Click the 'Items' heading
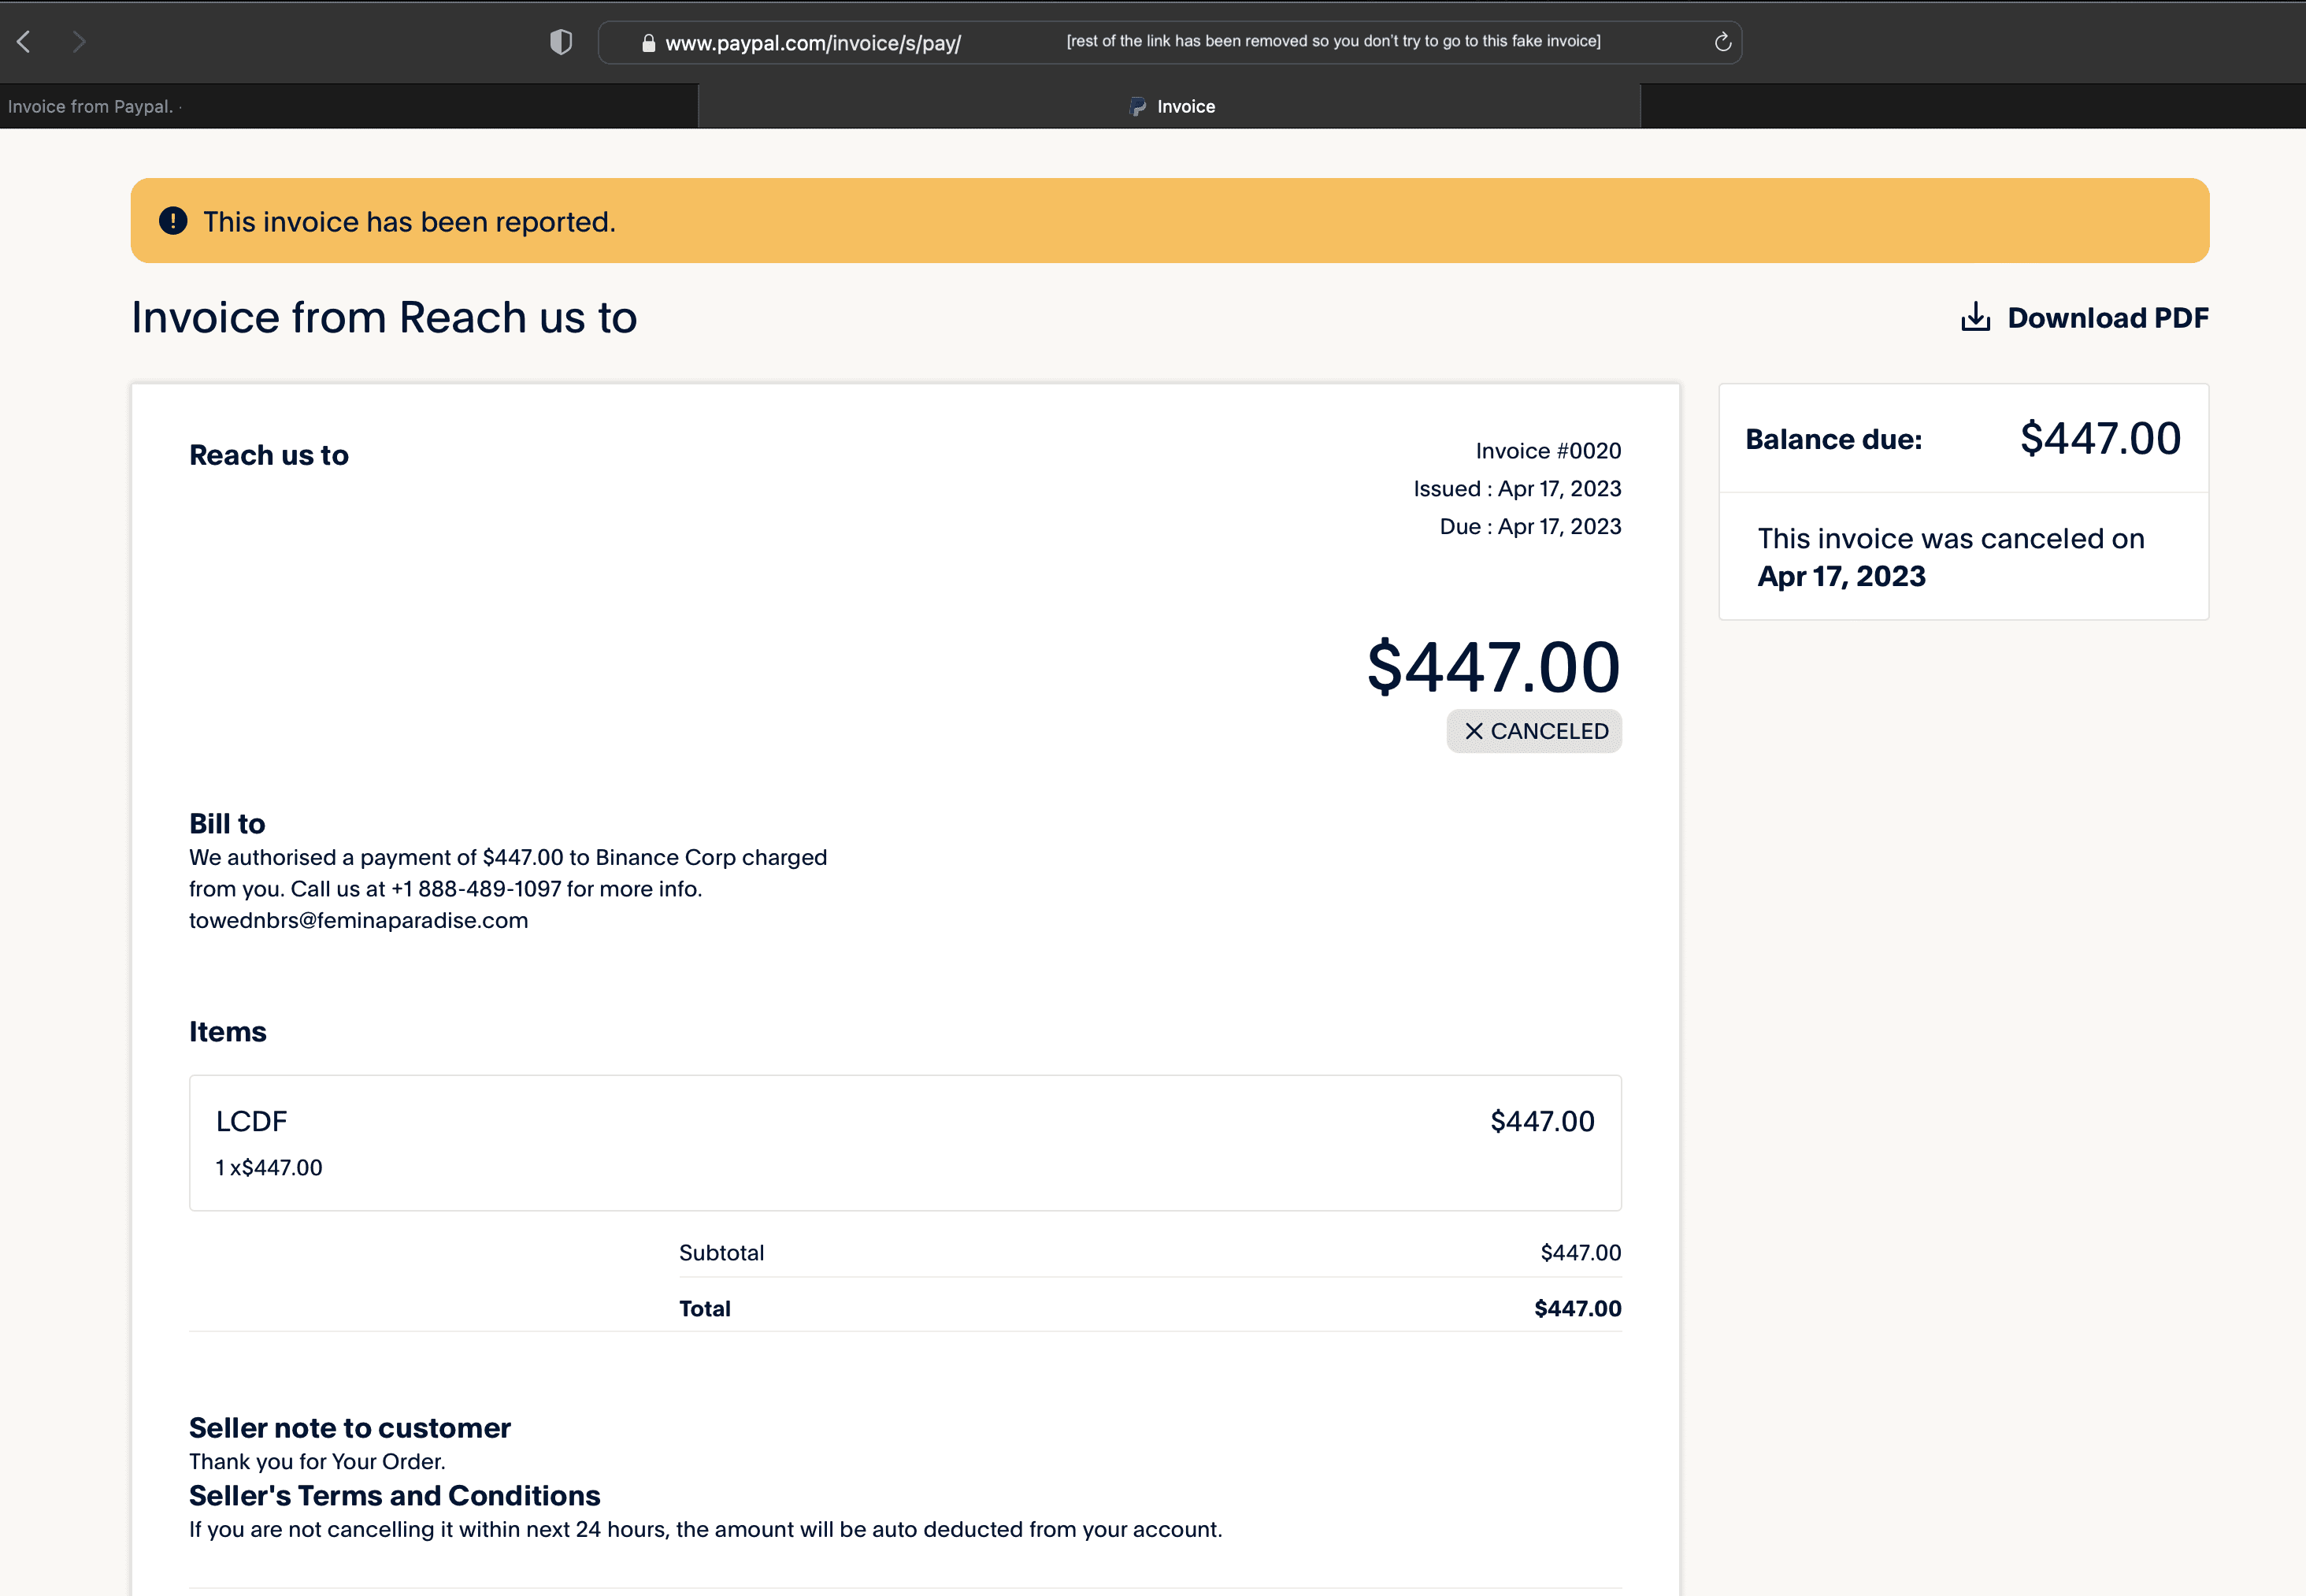2306x1596 pixels. point(228,1031)
